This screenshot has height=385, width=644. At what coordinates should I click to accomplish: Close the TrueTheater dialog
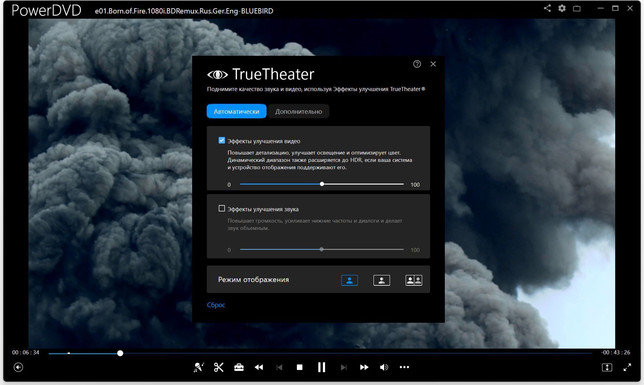pos(433,64)
